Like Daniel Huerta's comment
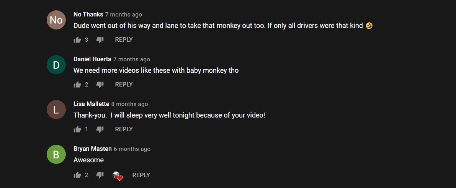Viewport: 456px width, 188px height. tap(77, 85)
